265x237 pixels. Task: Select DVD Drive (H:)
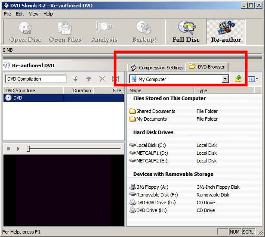pyautogui.click(x=148, y=210)
